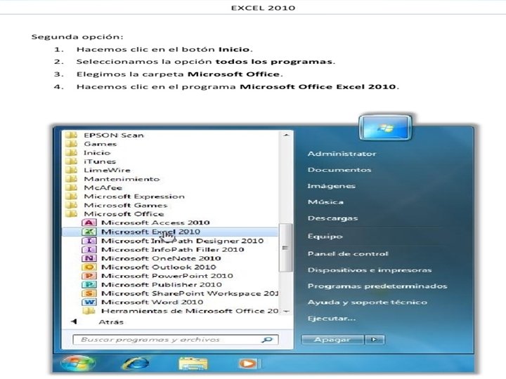Viewport: 506px width, 379px height.
Task: Open the EPSON Scan folder
Action: click(x=114, y=135)
